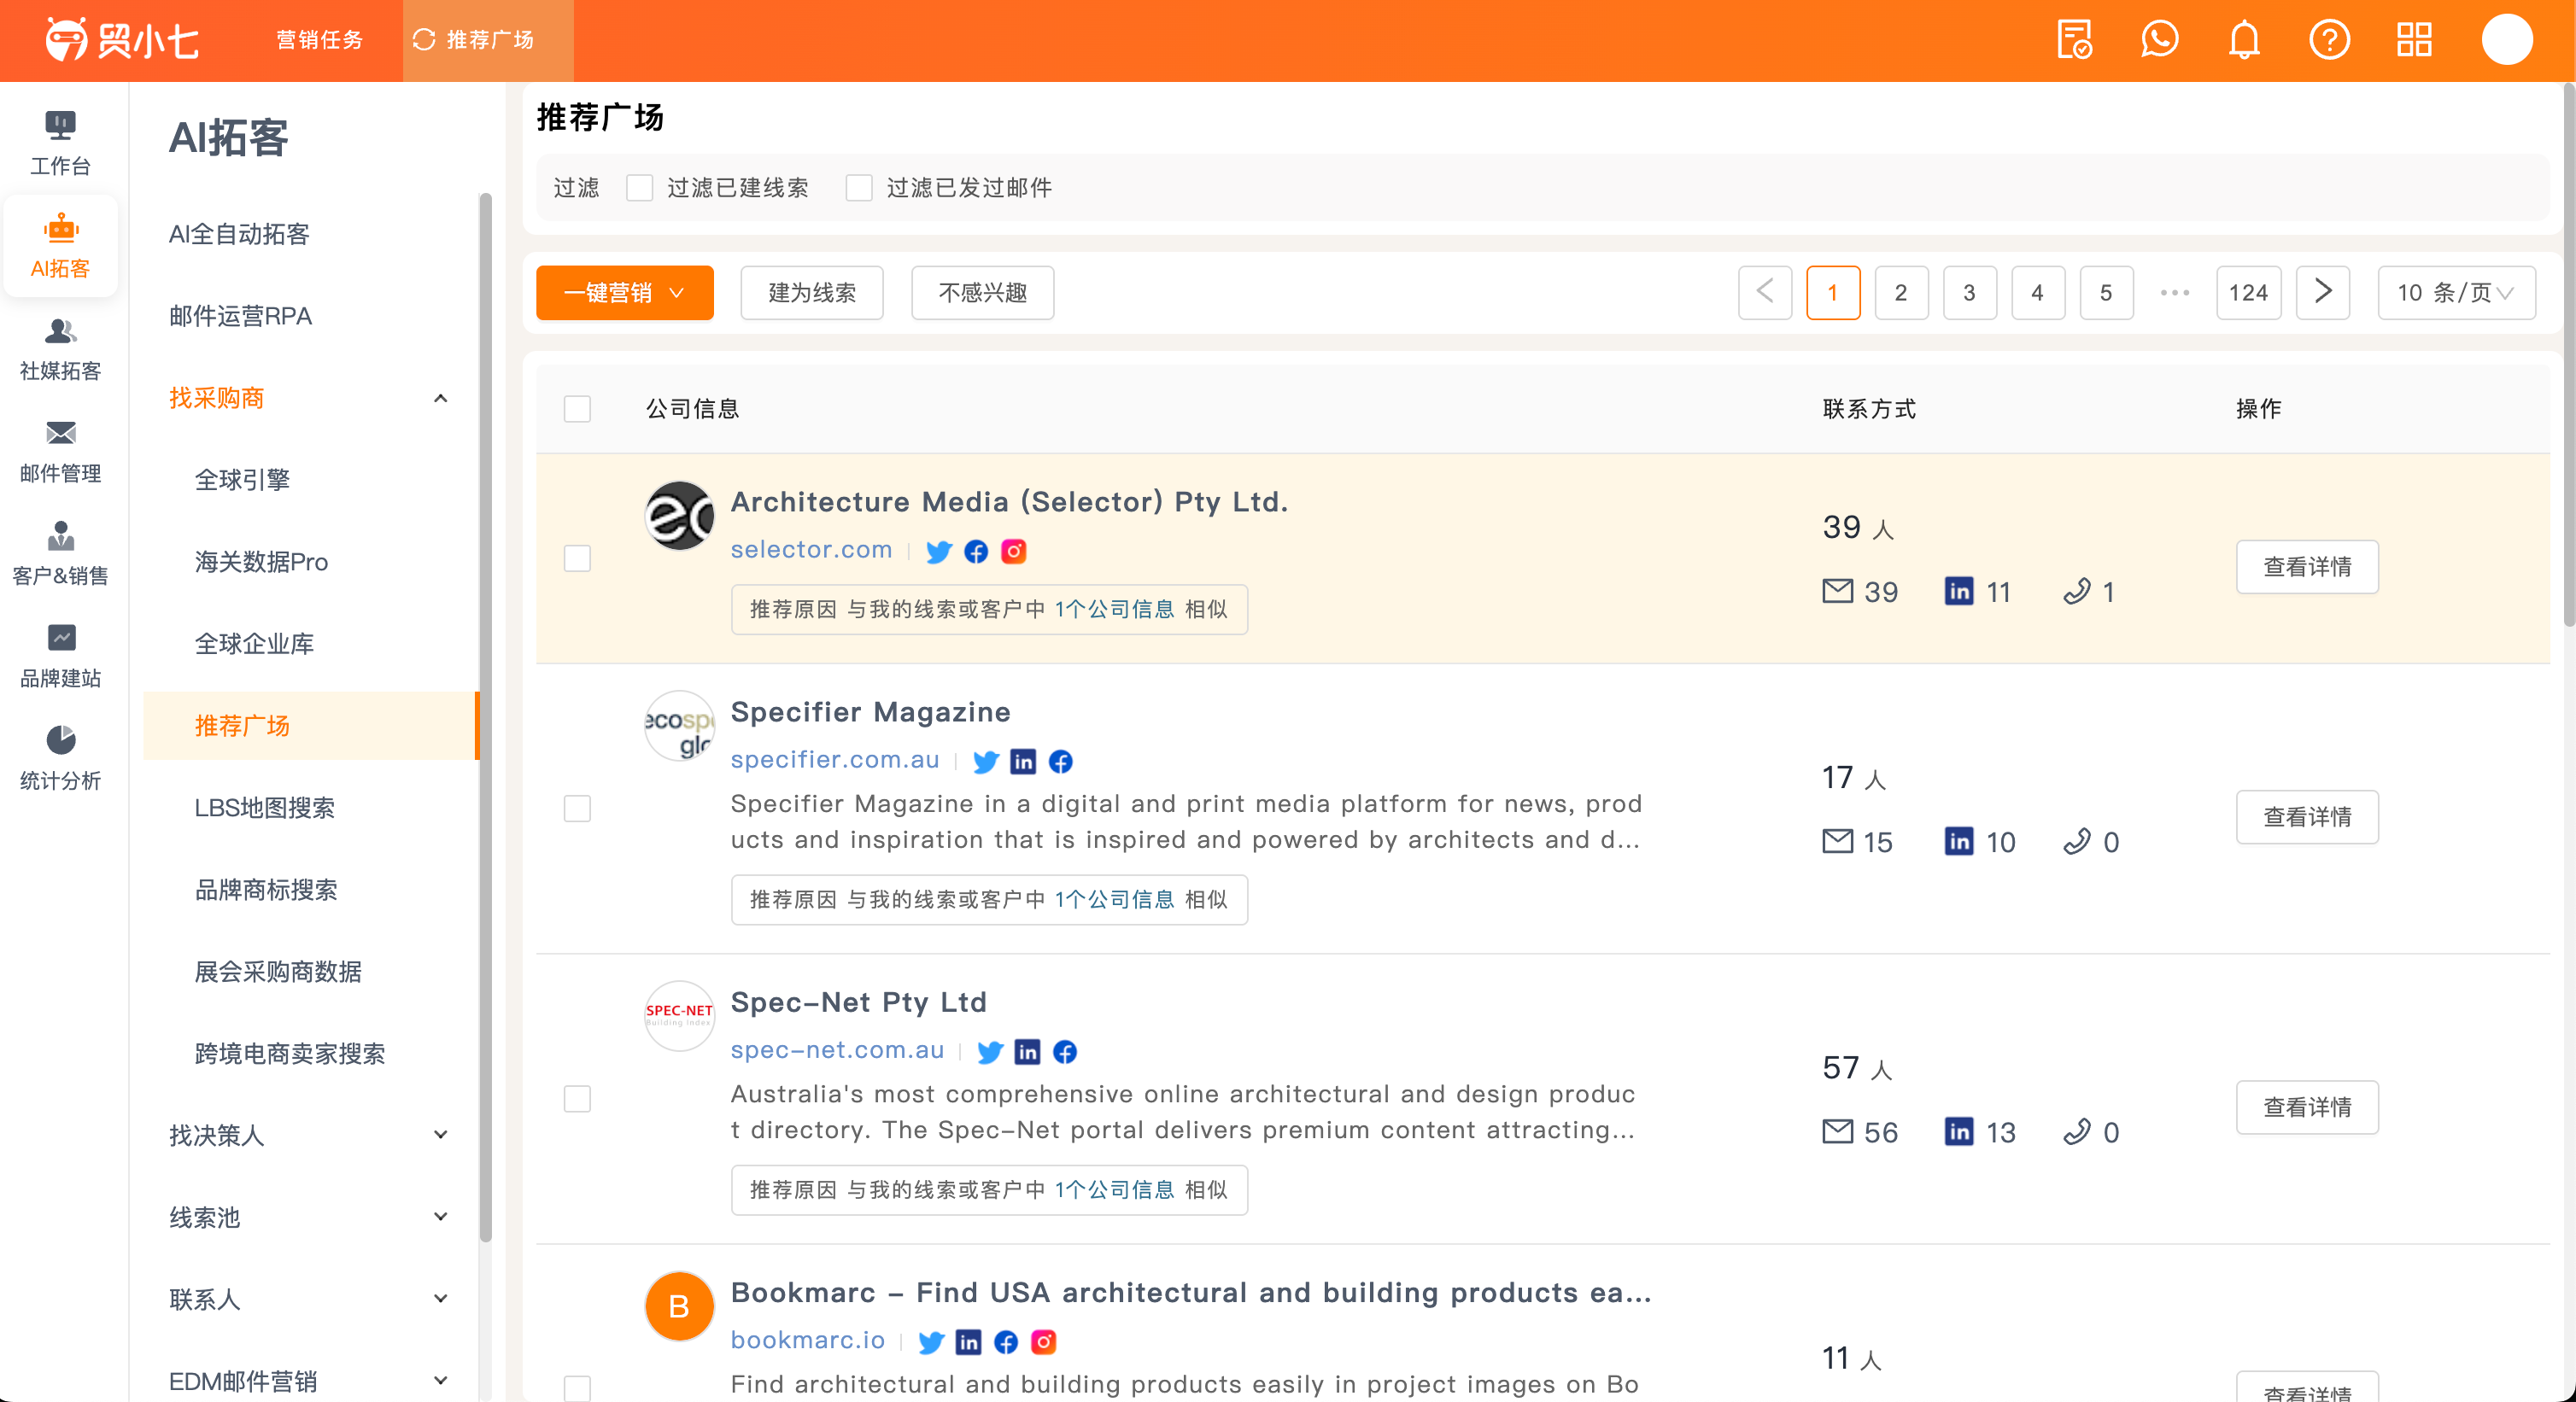Open 社媒拓客 in the left rail
2576x1402 pixels.
[60, 349]
